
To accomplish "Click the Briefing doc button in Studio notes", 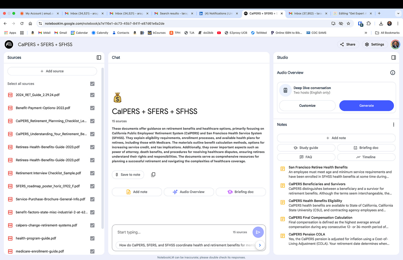I will [x=366, y=148].
